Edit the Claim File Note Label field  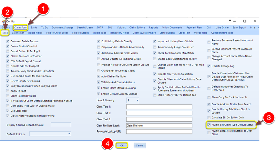point(159,125)
